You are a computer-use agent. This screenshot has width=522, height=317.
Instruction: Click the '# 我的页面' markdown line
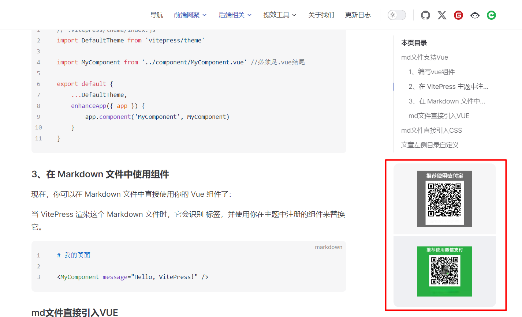point(74,255)
